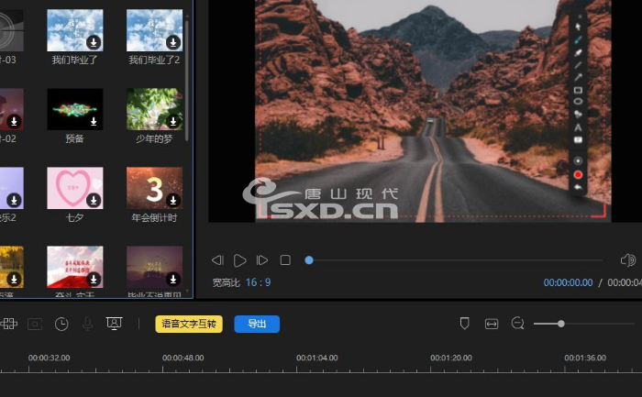
Task: Pick the red color dot in preview toolbar
Action: [x=578, y=175]
